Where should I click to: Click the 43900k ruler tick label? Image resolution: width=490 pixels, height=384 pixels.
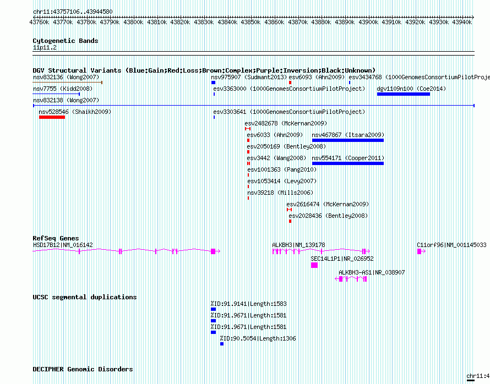coord(368,22)
